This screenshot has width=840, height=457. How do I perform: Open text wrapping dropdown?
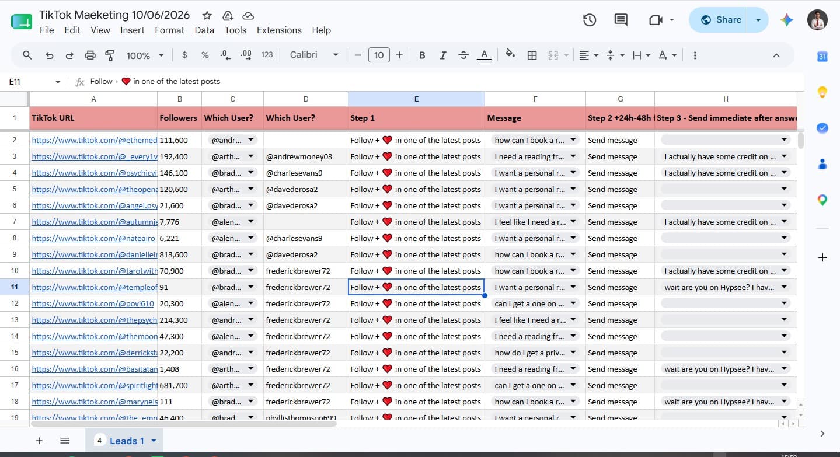click(x=641, y=55)
